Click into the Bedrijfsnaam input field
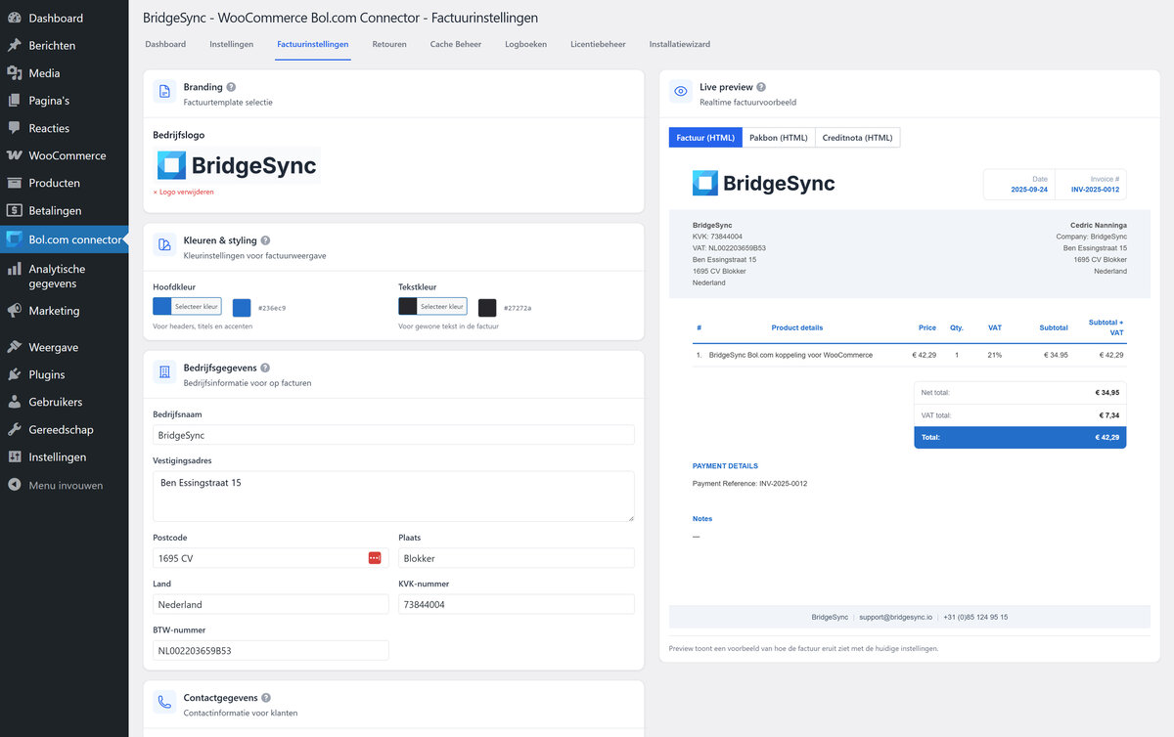 click(393, 435)
